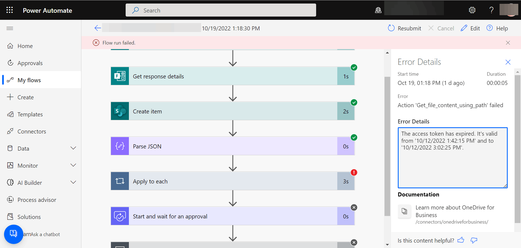The width and height of the screenshot is (521, 248).
Task: Click the Resubmit button
Action: click(404, 28)
